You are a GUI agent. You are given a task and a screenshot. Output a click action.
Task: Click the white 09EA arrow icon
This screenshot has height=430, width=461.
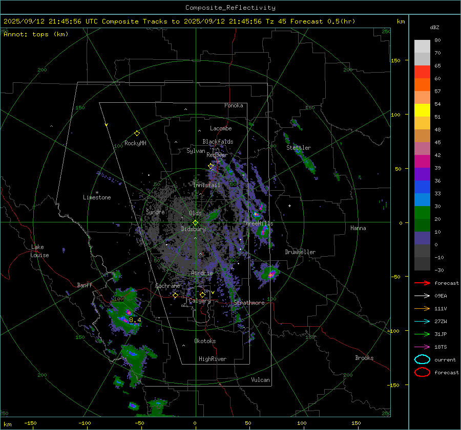tap(422, 296)
